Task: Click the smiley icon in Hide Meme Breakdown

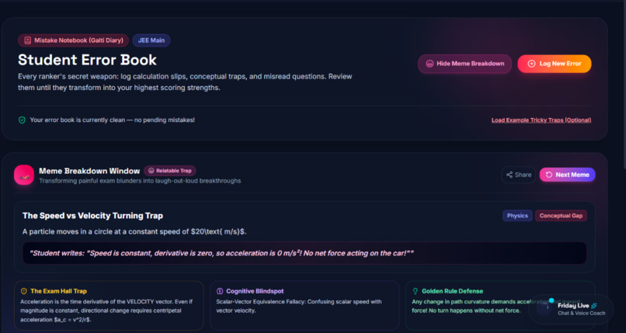Action: (430, 64)
